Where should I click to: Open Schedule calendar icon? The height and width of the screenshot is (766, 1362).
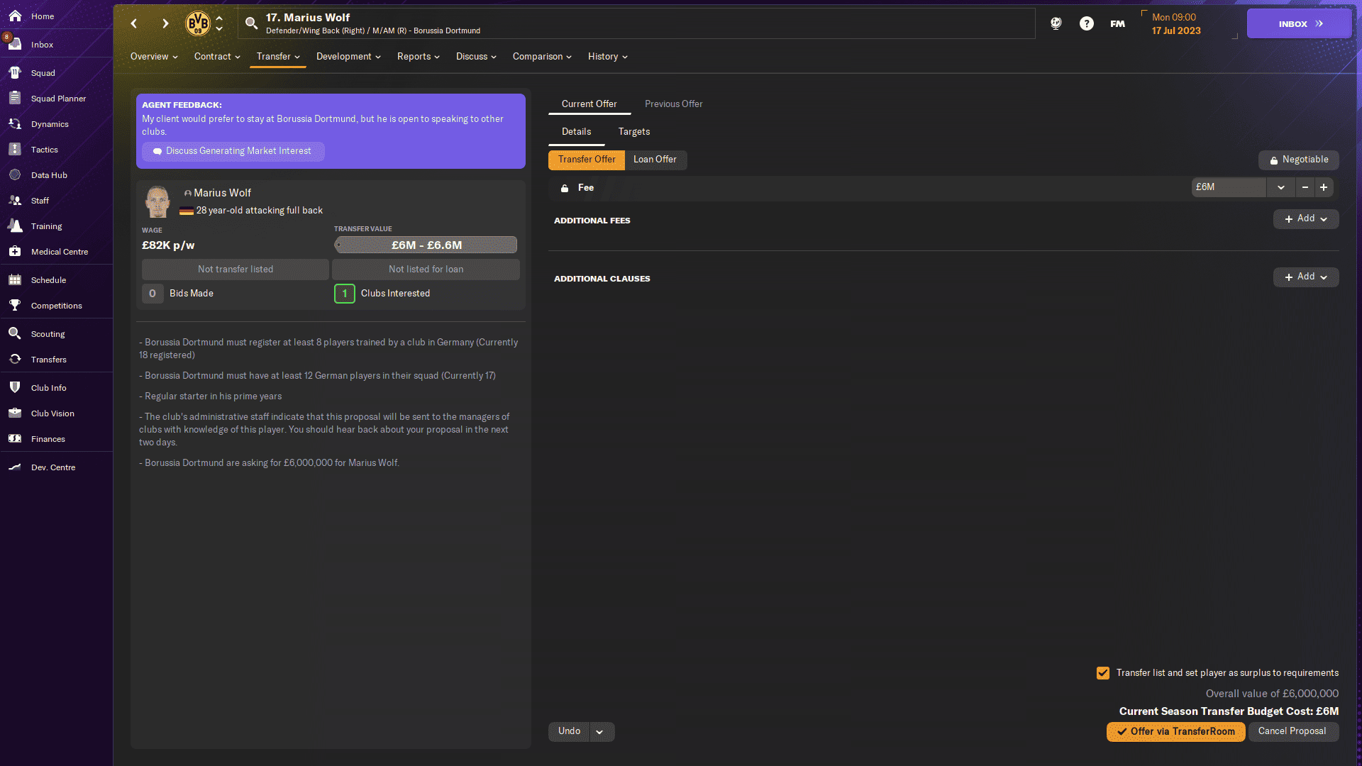pyautogui.click(x=15, y=279)
